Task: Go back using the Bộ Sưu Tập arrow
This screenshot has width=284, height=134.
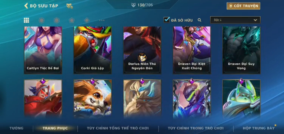Action: [26, 6]
